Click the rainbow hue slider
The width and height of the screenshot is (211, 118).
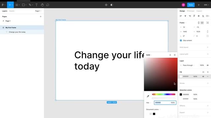pos(164,94)
